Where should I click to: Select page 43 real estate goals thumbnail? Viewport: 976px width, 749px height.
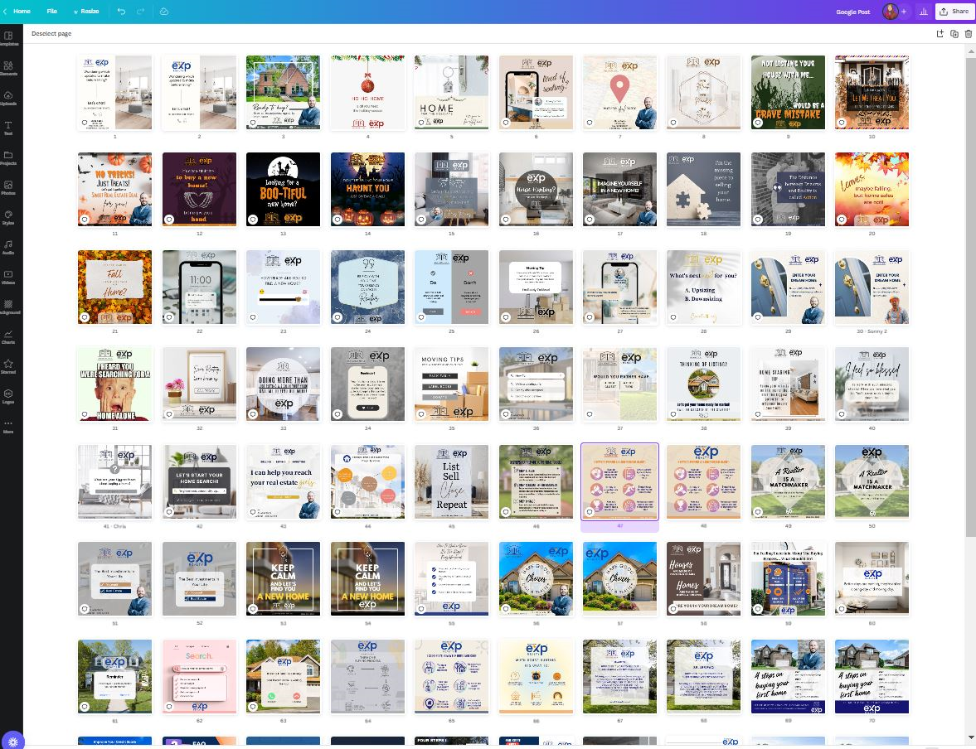[x=284, y=481]
